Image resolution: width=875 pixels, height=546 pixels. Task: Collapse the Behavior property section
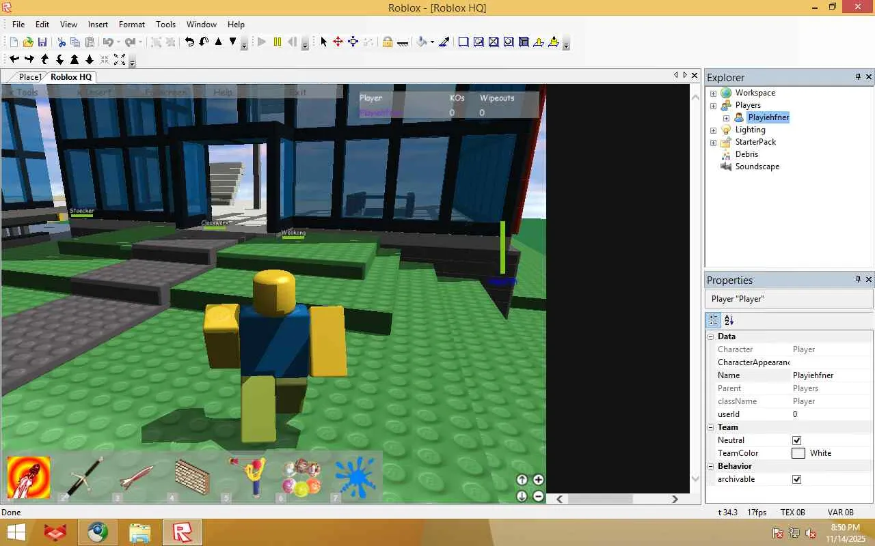click(x=710, y=466)
